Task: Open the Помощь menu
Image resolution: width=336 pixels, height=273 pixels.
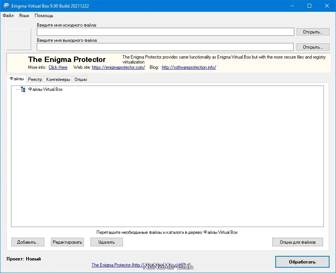Action: coord(44,16)
